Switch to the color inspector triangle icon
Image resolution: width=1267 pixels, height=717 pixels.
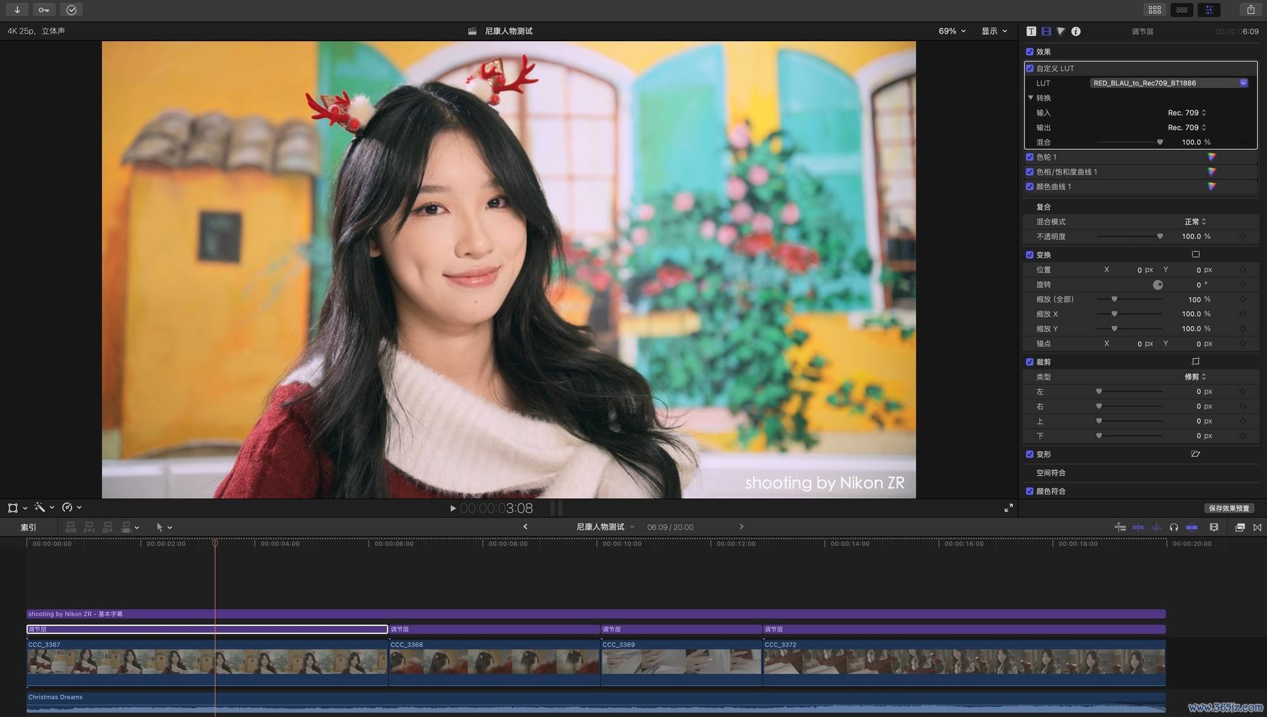1060,31
